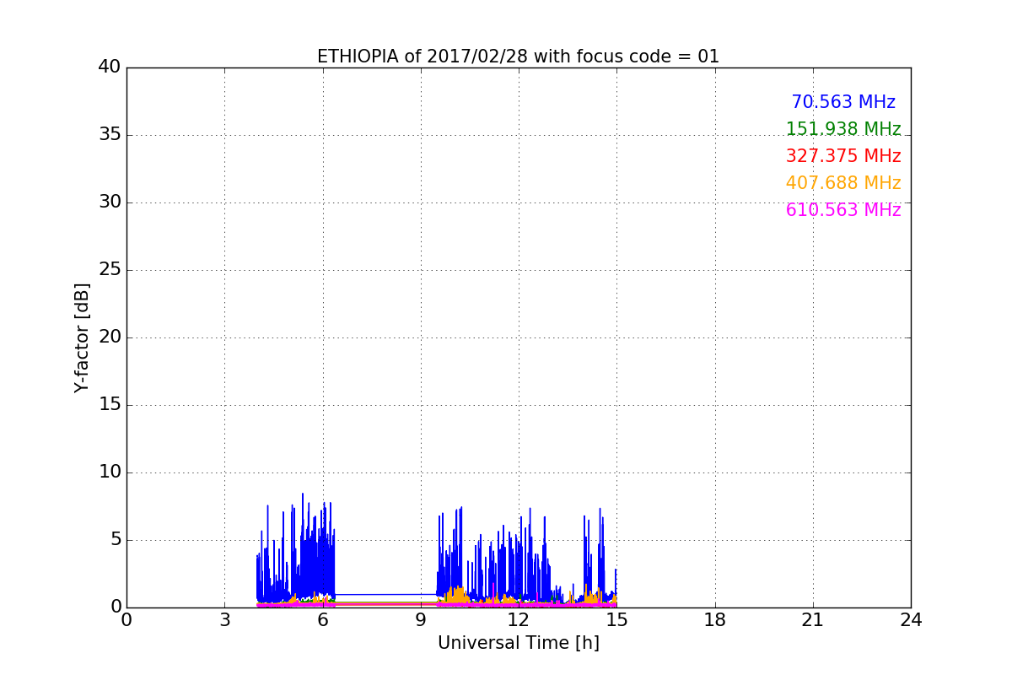Click the y-axis tick value 5

tap(115, 540)
